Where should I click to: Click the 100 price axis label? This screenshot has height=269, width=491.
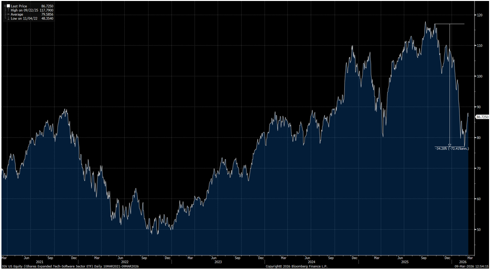point(480,76)
